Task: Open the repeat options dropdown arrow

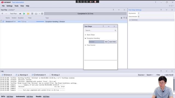Action: [x=39, y=14]
